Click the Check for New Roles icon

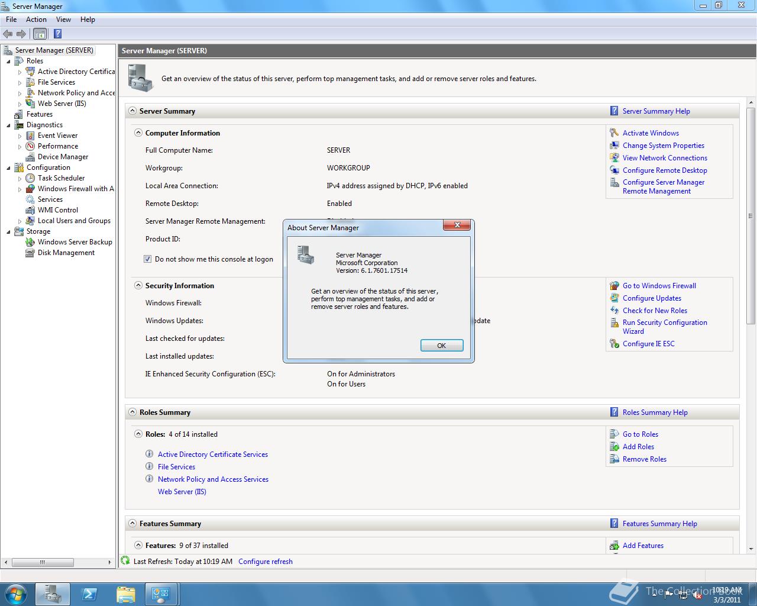614,311
